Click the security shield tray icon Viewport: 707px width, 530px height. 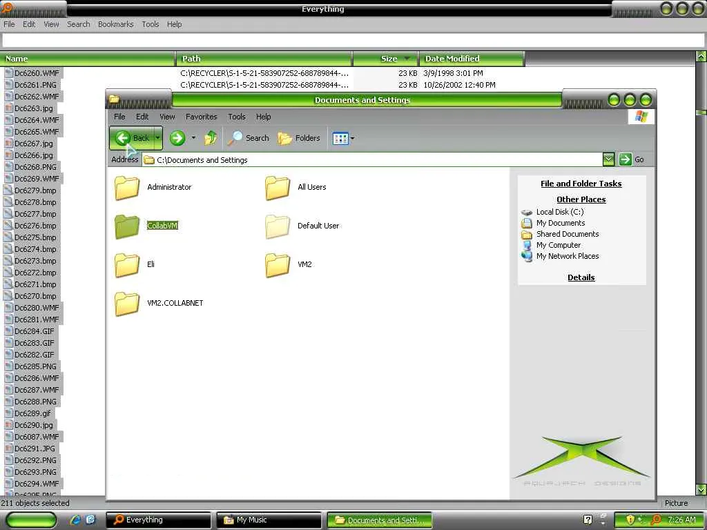point(630,520)
